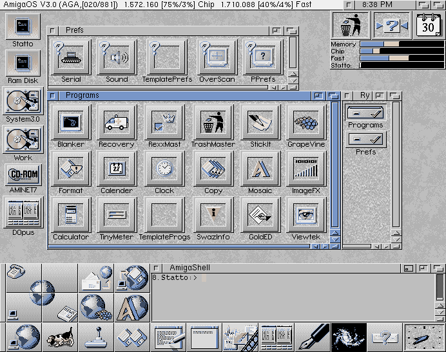Click the 8:38 PM clock in title bar

pyautogui.click(x=378, y=5)
